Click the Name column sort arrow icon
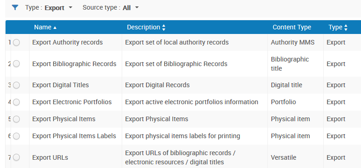 55,28
